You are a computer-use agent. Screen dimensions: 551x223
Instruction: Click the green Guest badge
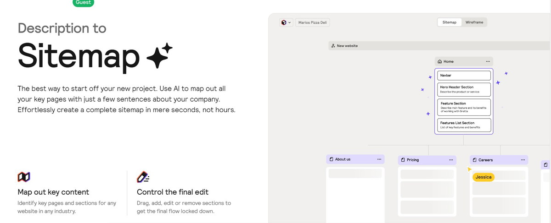(83, 3)
